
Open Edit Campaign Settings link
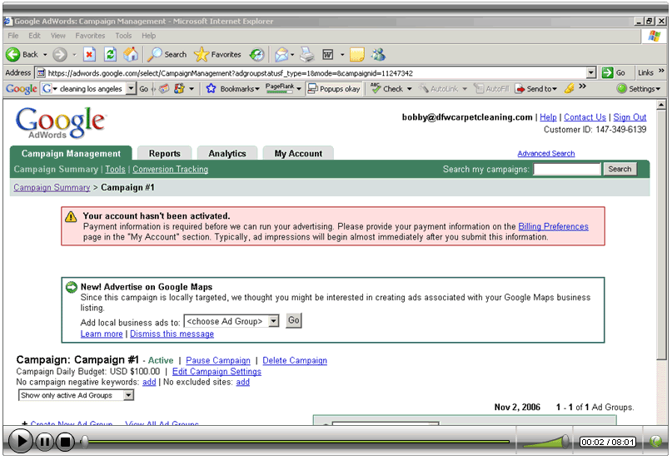[217, 372]
